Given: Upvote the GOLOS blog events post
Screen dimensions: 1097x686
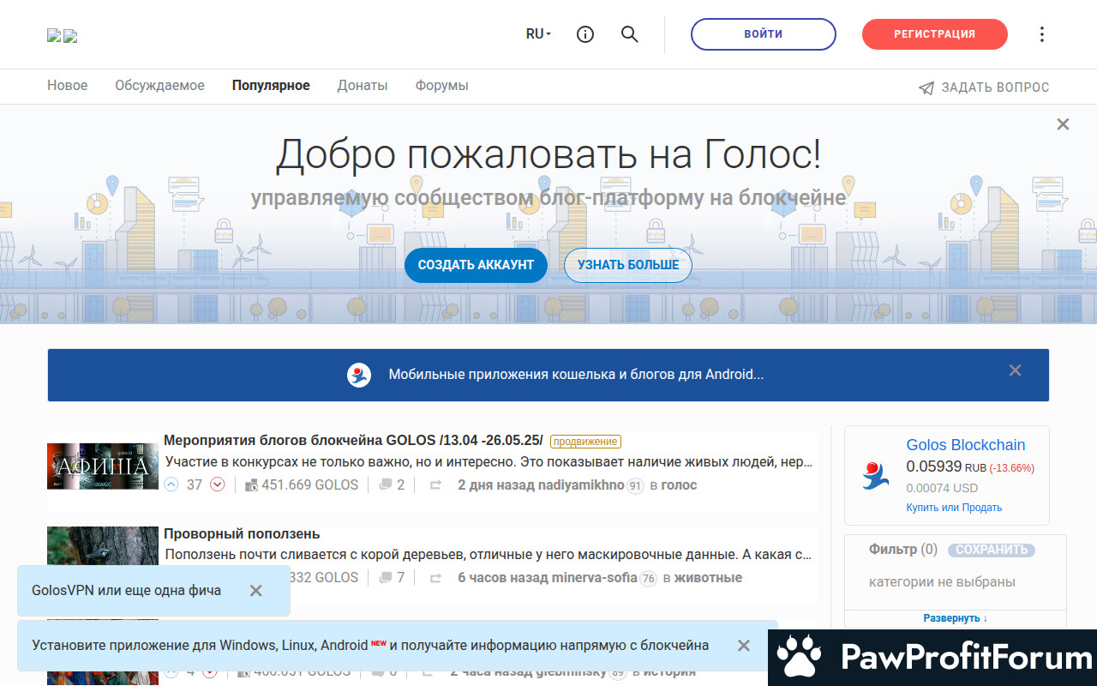Looking at the screenshot, I should coord(171,484).
